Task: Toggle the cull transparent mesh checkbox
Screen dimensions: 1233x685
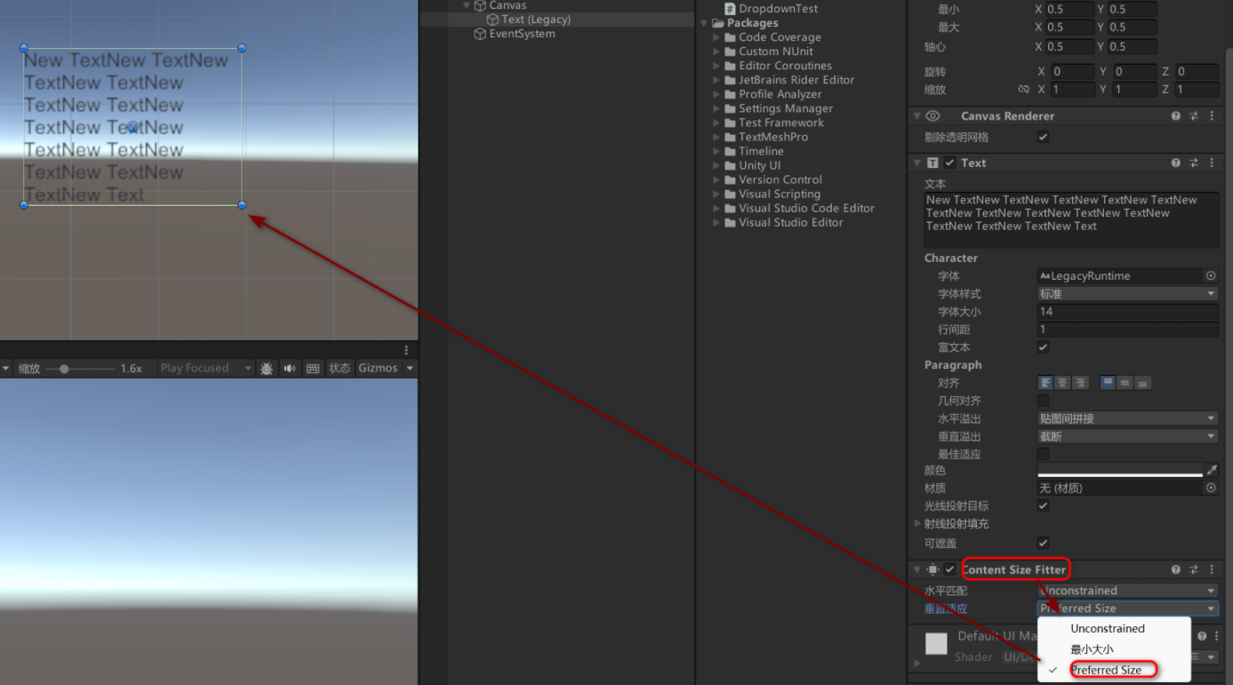Action: click(x=1044, y=137)
